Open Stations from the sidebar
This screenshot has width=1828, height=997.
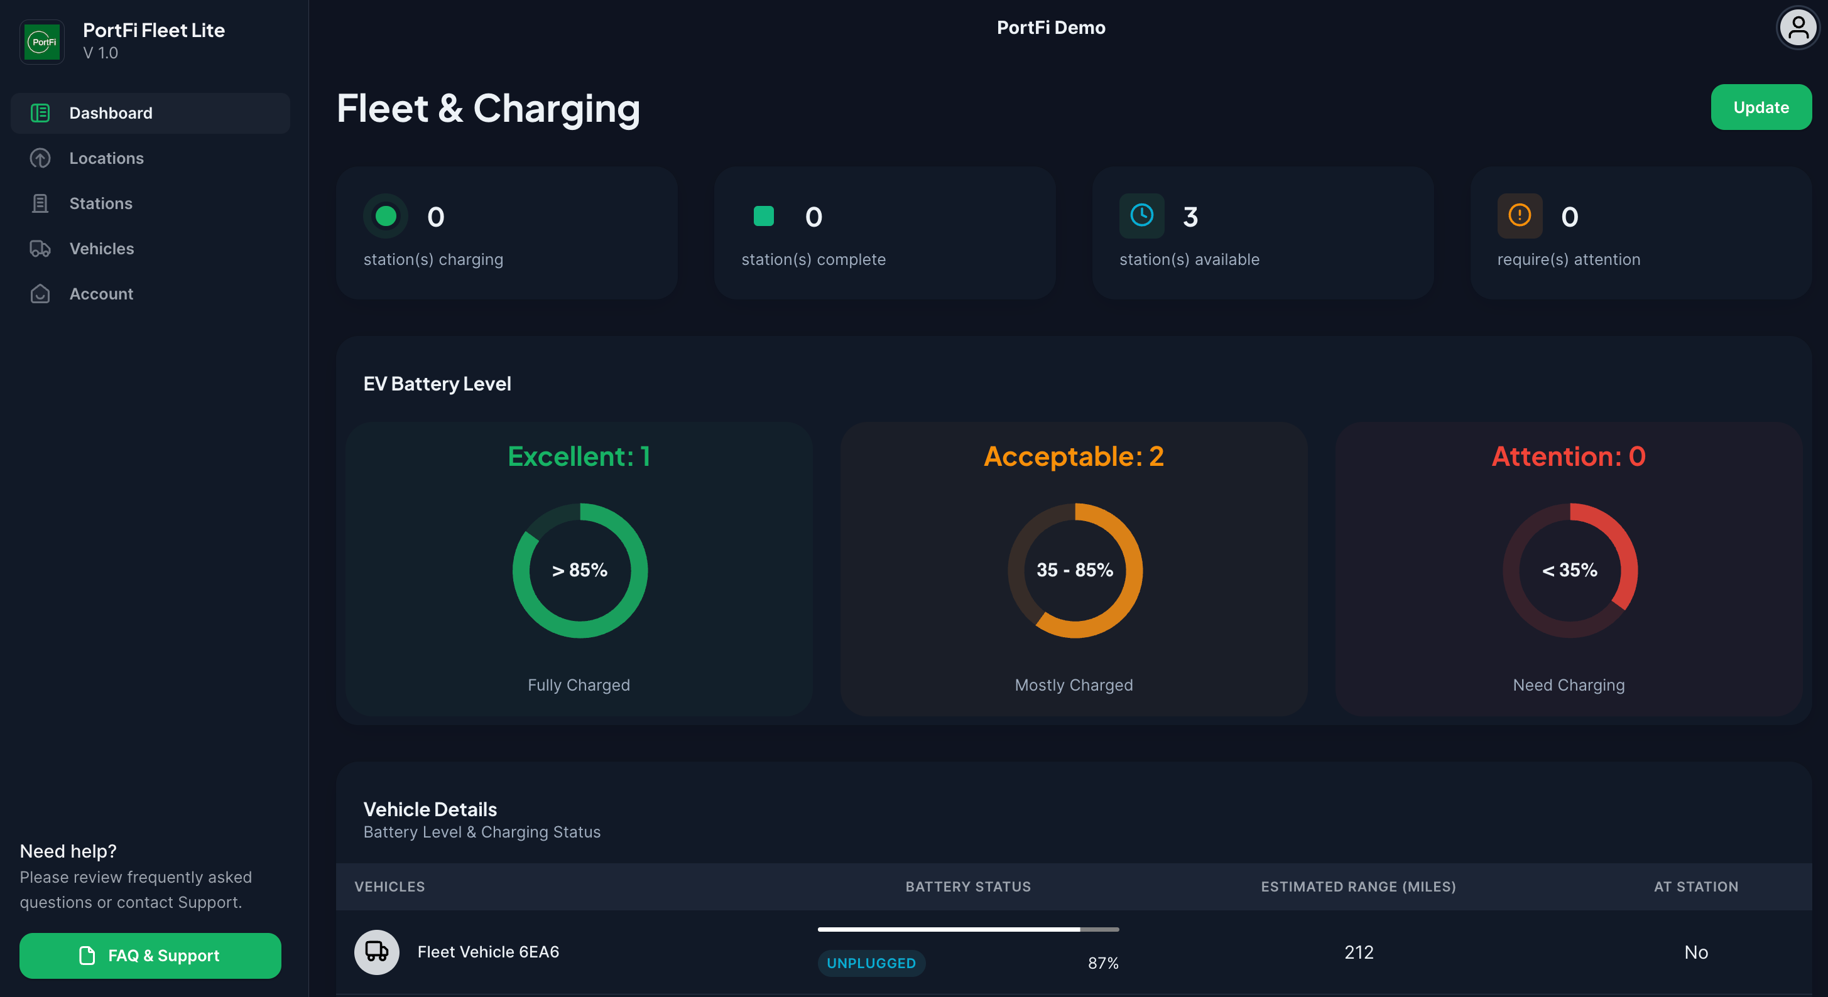coord(150,203)
